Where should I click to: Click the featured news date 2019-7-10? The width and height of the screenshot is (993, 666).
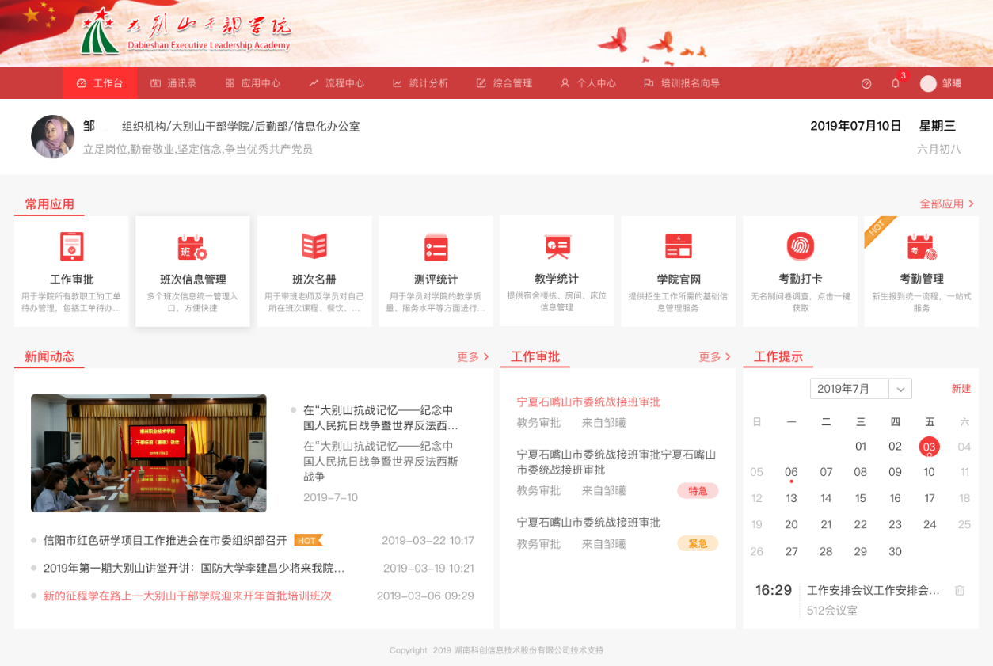pyautogui.click(x=331, y=497)
